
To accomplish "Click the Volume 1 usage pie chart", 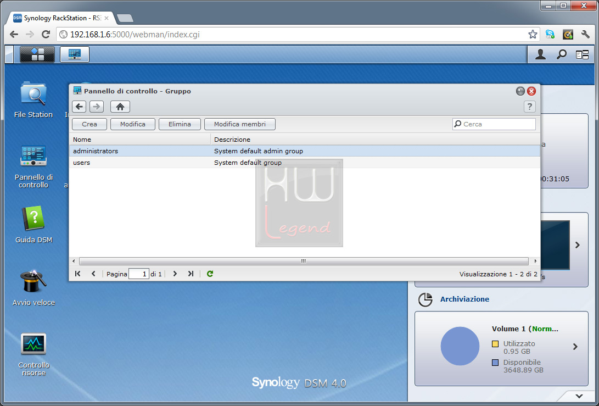I will click(x=460, y=346).
